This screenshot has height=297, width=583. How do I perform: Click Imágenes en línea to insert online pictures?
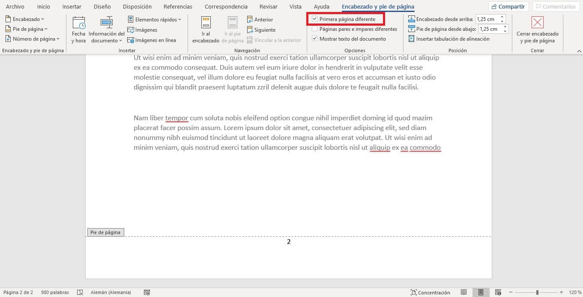tap(152, 40)
